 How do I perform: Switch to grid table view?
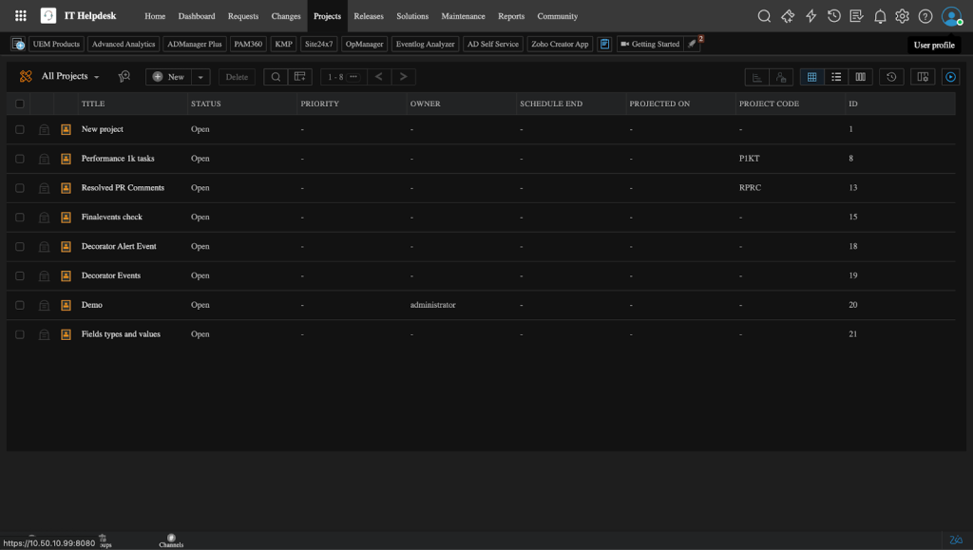coord(811,77)
